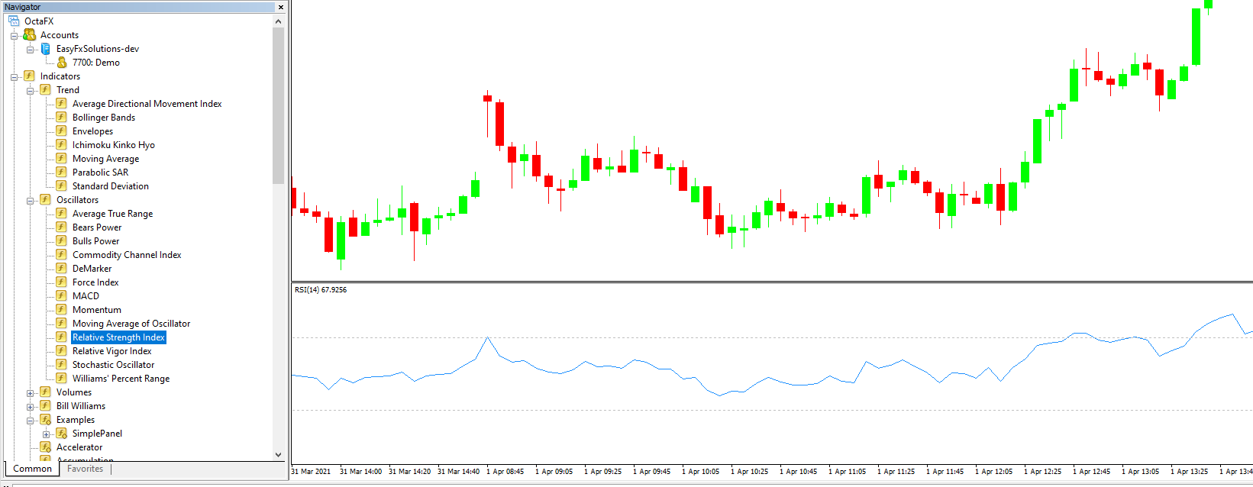1253x487 pixels.
Task: Collapse the Accounts tree node
Action: tap(14, 36)
